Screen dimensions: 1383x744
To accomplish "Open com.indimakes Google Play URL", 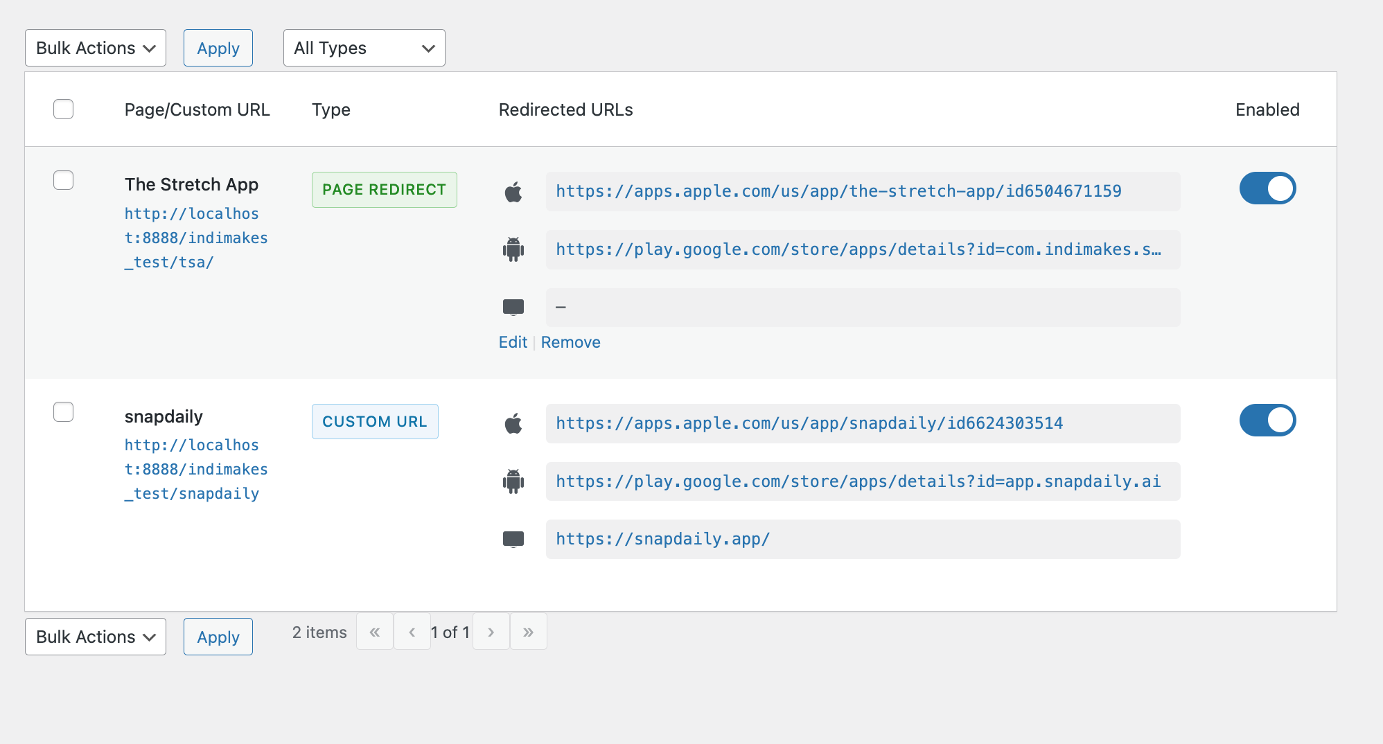I will click(858, 249).
